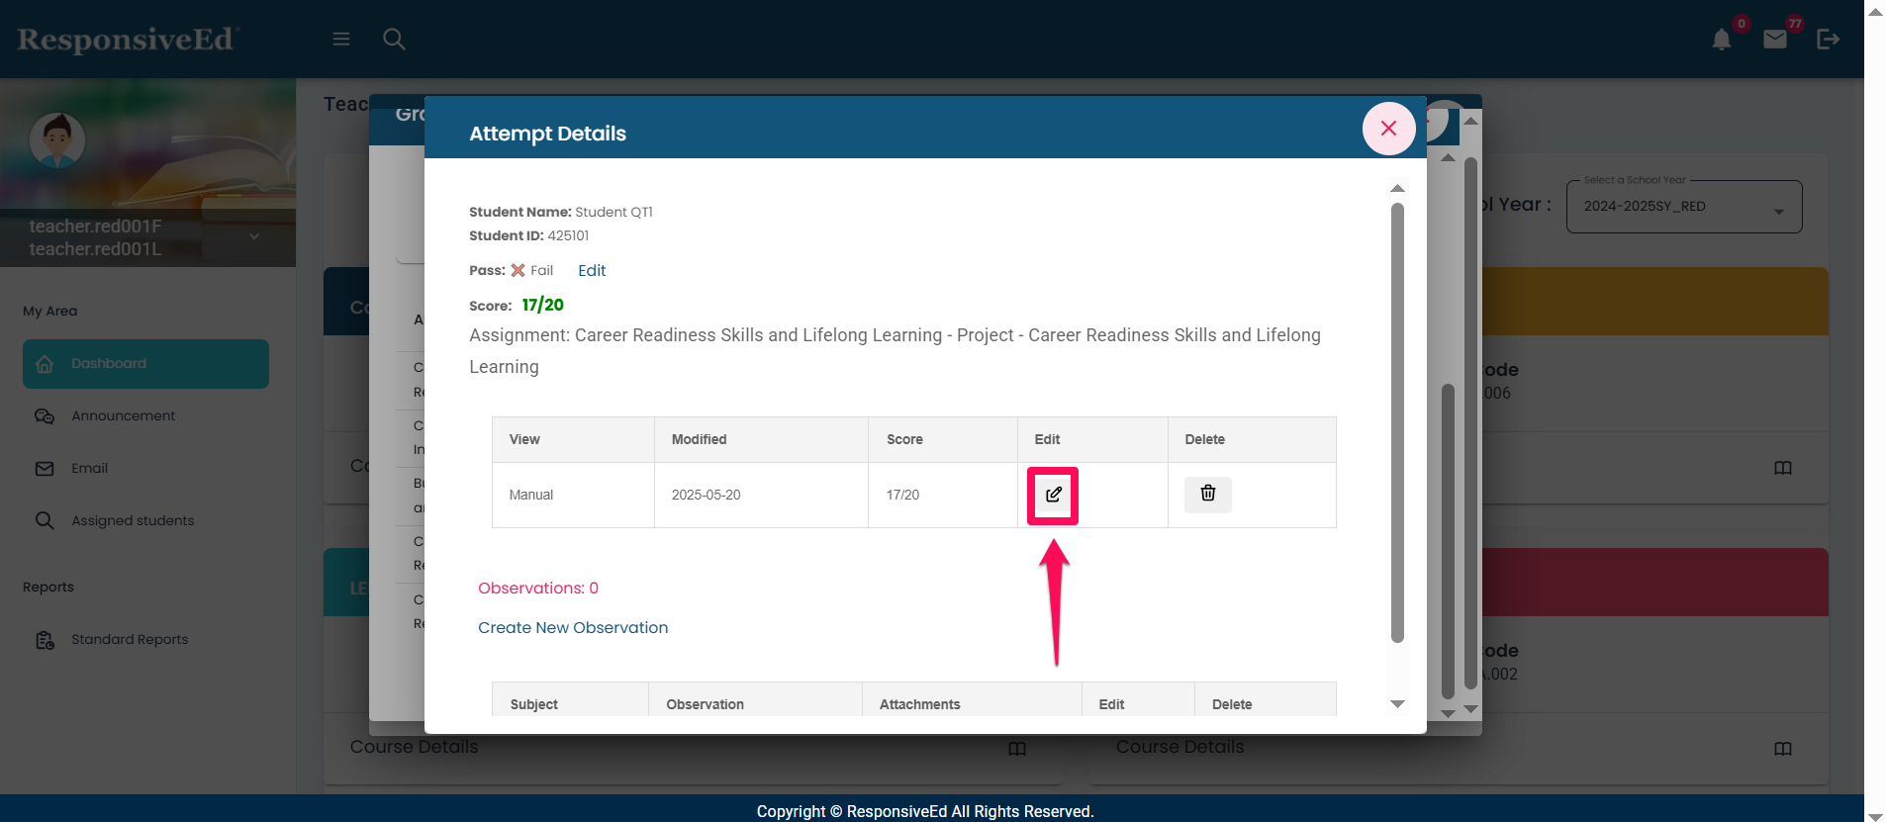Viewport: 1886px width, 822px height.
Task: Click the search magnifier icon in header
Action: coord(394,40)
